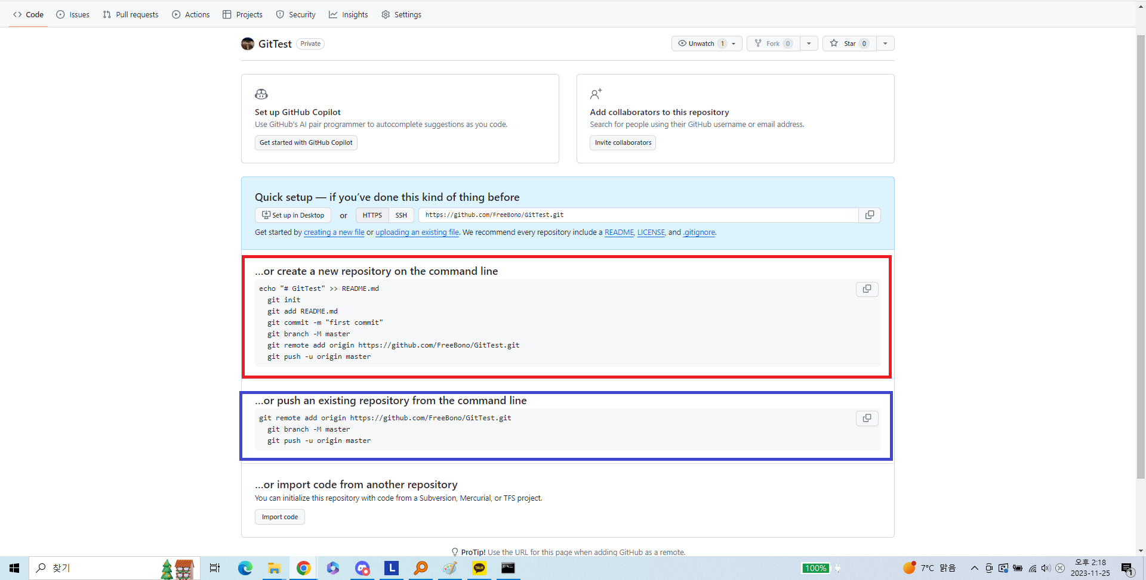Click the volume icon in system tray

coord(1046,568)
